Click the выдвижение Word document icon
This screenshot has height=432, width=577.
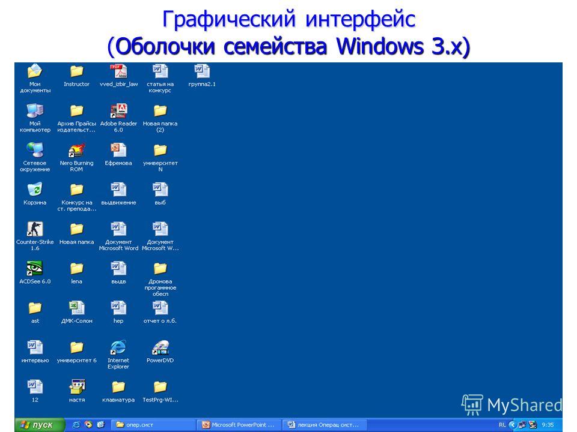pyautogui.click(x=118, y=190)
